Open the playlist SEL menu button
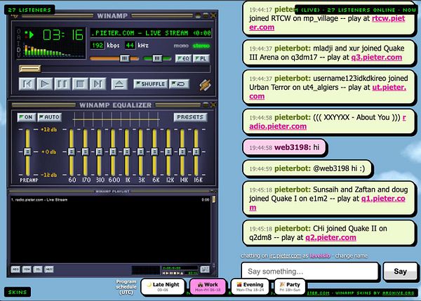421x301 pixels. click(38, 269)
